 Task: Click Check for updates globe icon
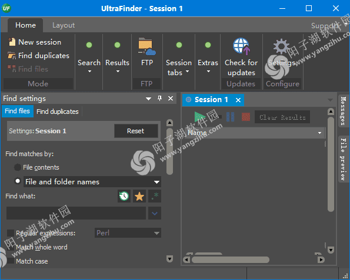[x=241, y=46]
